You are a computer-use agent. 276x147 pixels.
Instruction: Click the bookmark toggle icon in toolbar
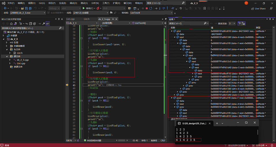(x=204, y=8)
